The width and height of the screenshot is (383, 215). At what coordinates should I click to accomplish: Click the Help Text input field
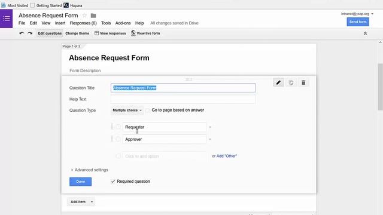[x=183, y=99]
